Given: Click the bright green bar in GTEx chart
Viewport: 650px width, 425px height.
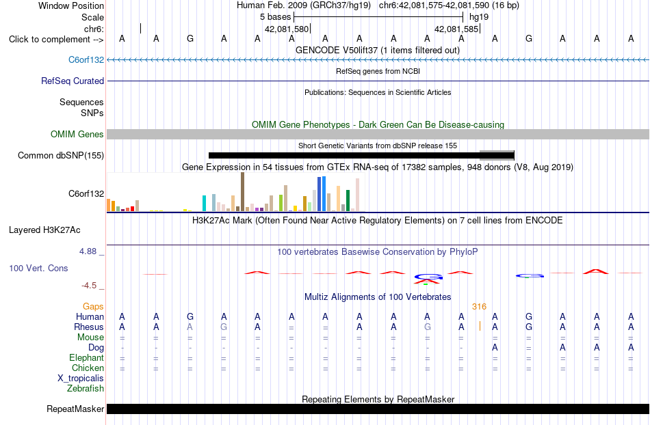Looking at the screenshot, I should (x=281, y=203).
